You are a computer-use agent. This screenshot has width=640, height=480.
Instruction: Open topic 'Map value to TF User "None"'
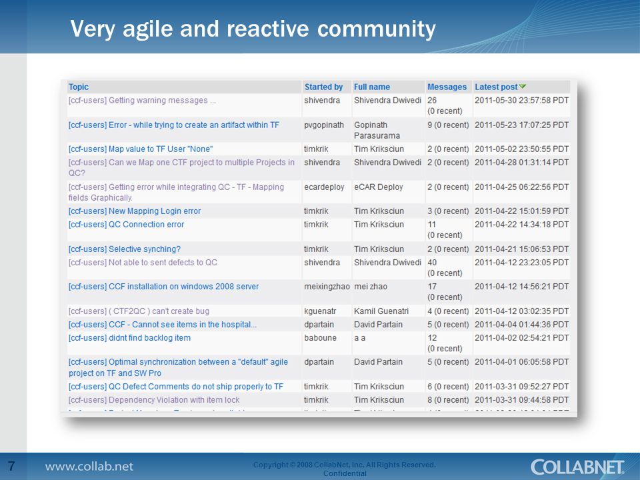click(x=141, y=149)
